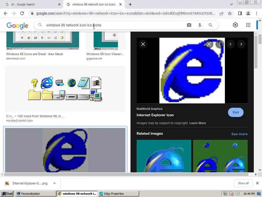The image size is (262, 197).
Task: Select the highlighted Internet Explorer result image
Action: (x=65, y=150)
